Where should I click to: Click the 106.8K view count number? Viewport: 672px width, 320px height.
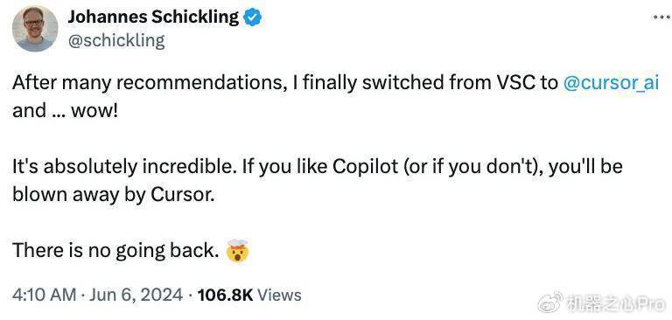[x=225, y=295]
